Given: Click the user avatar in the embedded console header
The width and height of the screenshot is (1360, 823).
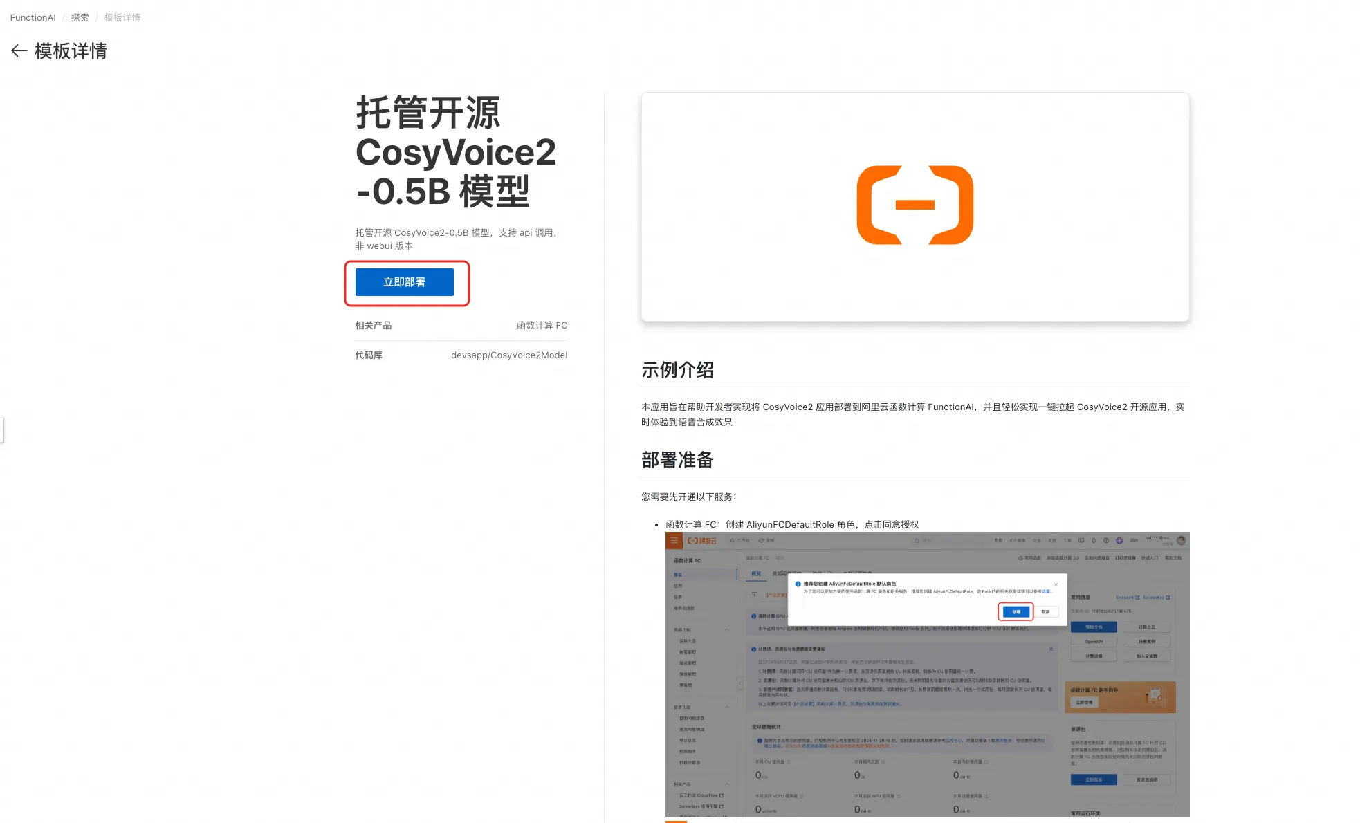Looking at the screenshot, I should 1182,539.
